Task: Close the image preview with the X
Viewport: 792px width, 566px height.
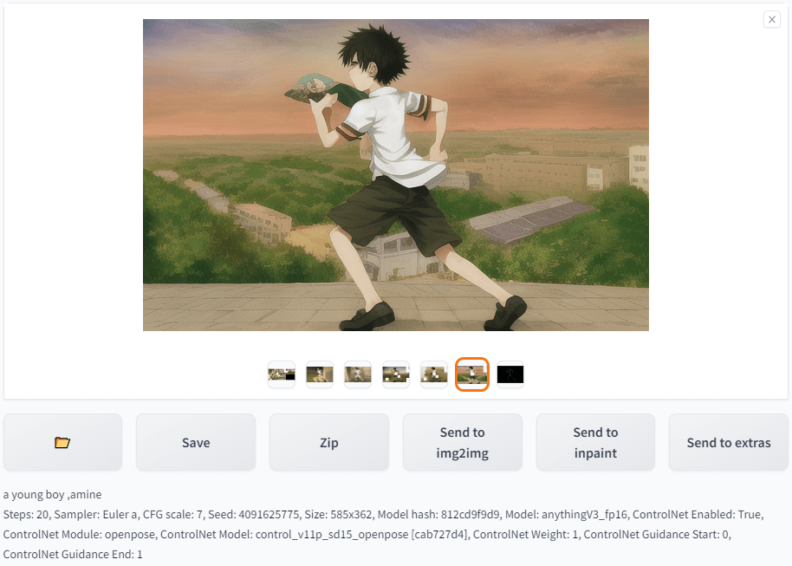Action: 772,20
